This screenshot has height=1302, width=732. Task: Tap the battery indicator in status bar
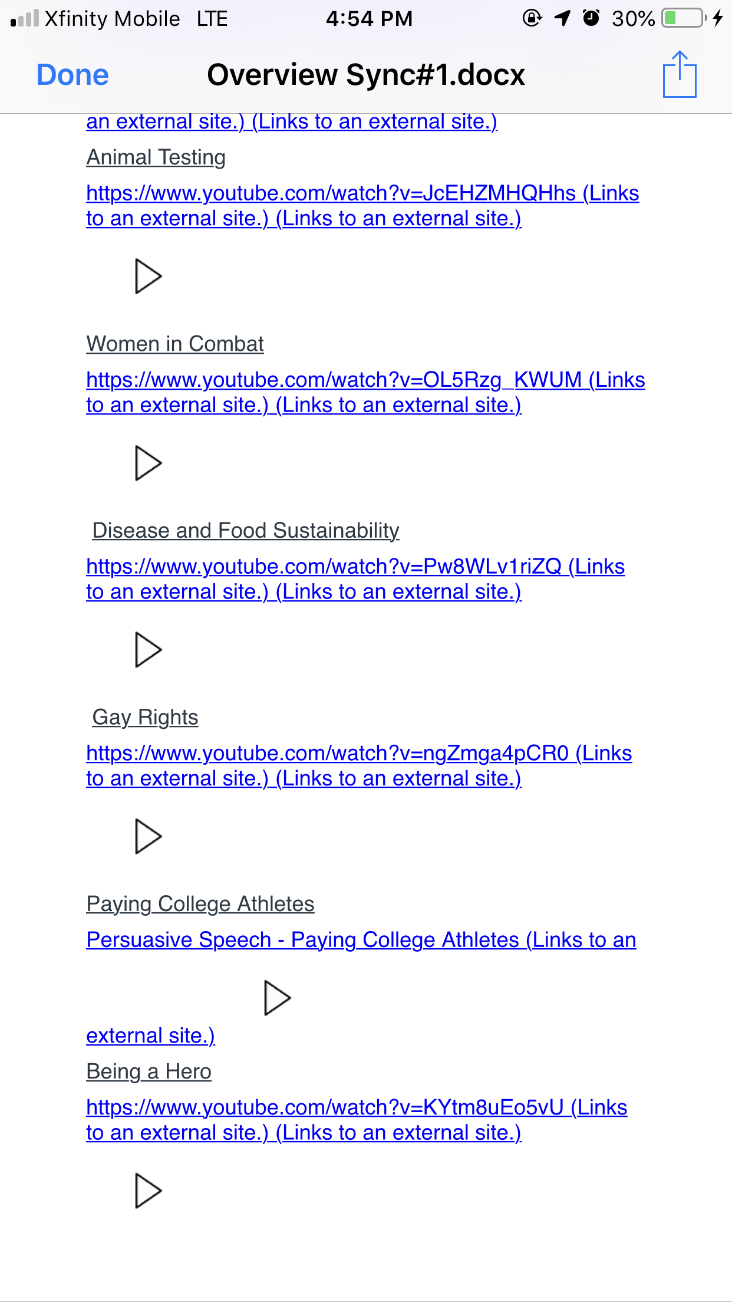pyautogui.click(x=684, y=18)
